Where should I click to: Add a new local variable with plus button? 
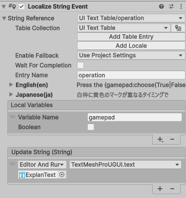click(160, 139)
